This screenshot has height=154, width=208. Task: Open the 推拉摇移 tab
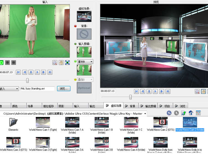(48, 106)
